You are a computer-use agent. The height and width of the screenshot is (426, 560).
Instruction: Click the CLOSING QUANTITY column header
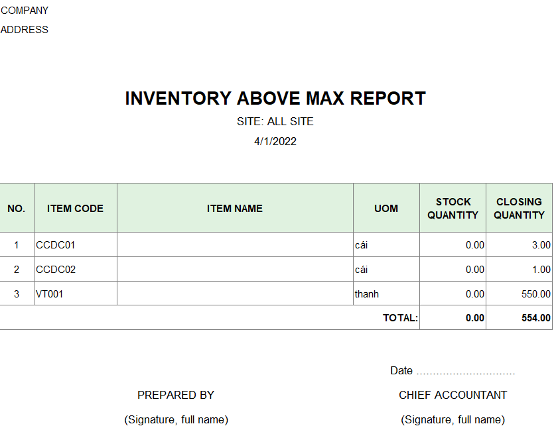click(520, 209)
